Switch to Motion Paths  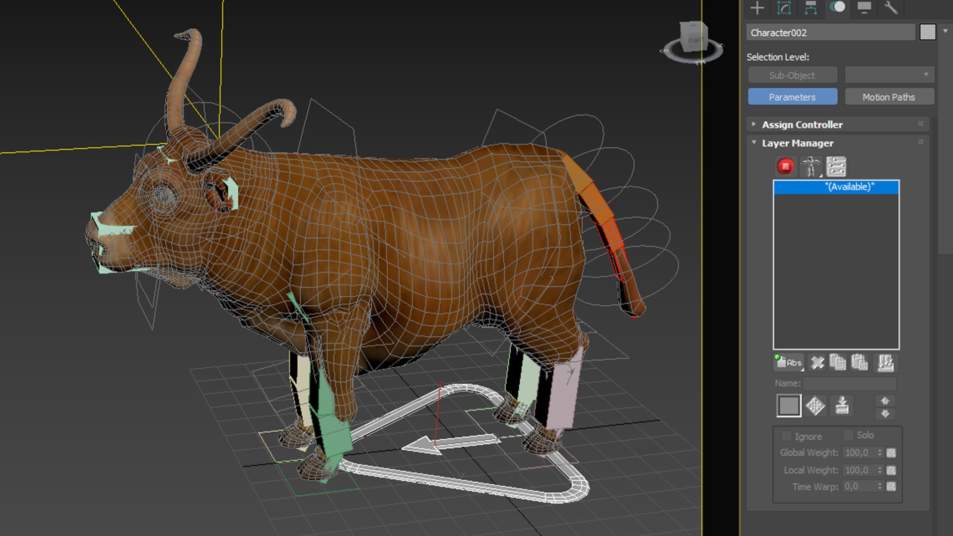[x=889, y=97]
